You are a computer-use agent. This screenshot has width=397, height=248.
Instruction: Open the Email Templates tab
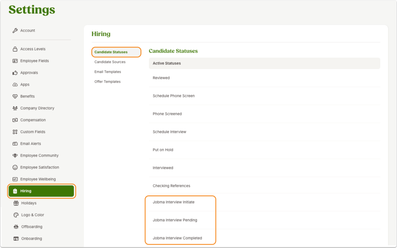(108, 72)
